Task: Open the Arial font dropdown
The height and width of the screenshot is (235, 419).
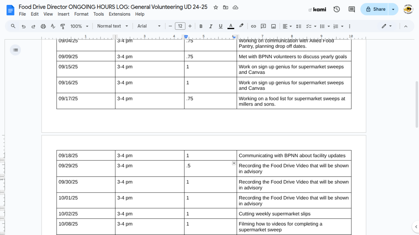Action: point(149,26)
